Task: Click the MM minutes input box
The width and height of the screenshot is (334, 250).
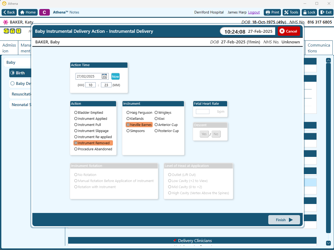Action: [106, 85]
